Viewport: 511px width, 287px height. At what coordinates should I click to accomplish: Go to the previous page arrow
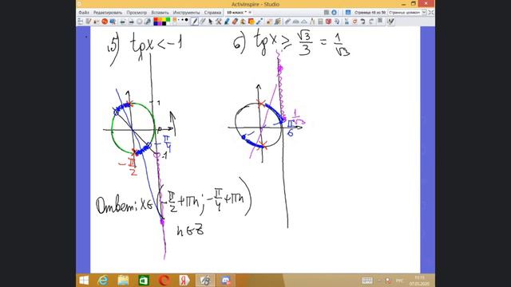122,22
